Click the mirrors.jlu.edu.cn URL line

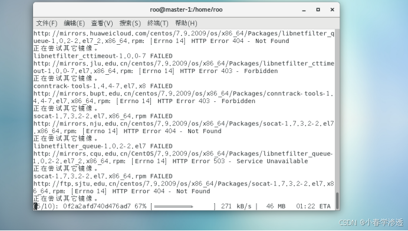coord(184,64)
